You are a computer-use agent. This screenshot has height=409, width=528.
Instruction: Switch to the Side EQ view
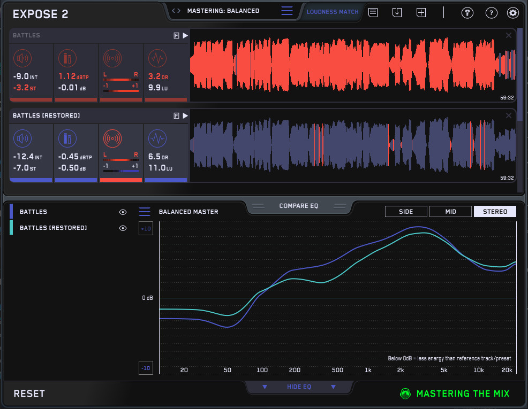(x=406, y=212)
